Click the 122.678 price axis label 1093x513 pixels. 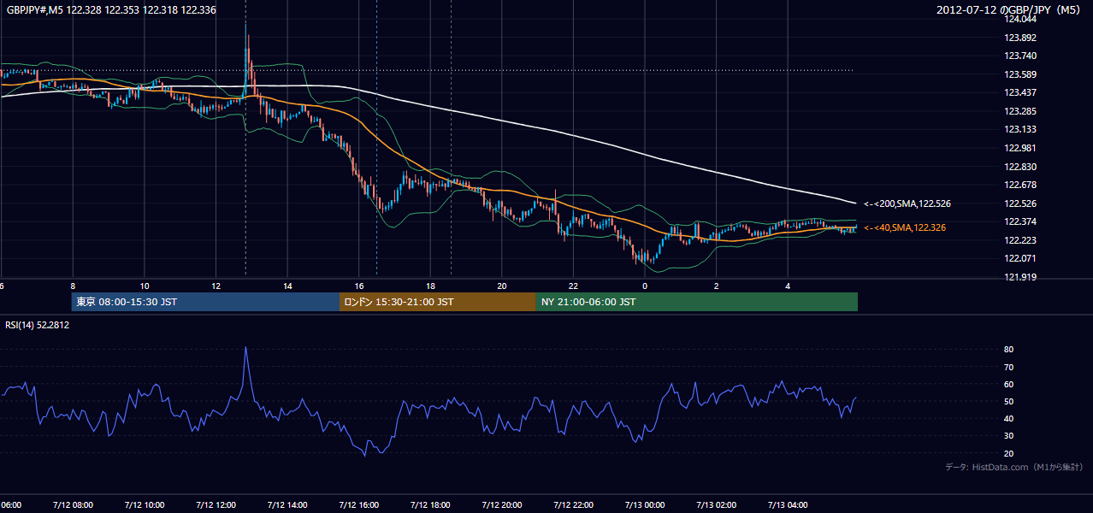pyautogui.click(x=1020, y=185)
